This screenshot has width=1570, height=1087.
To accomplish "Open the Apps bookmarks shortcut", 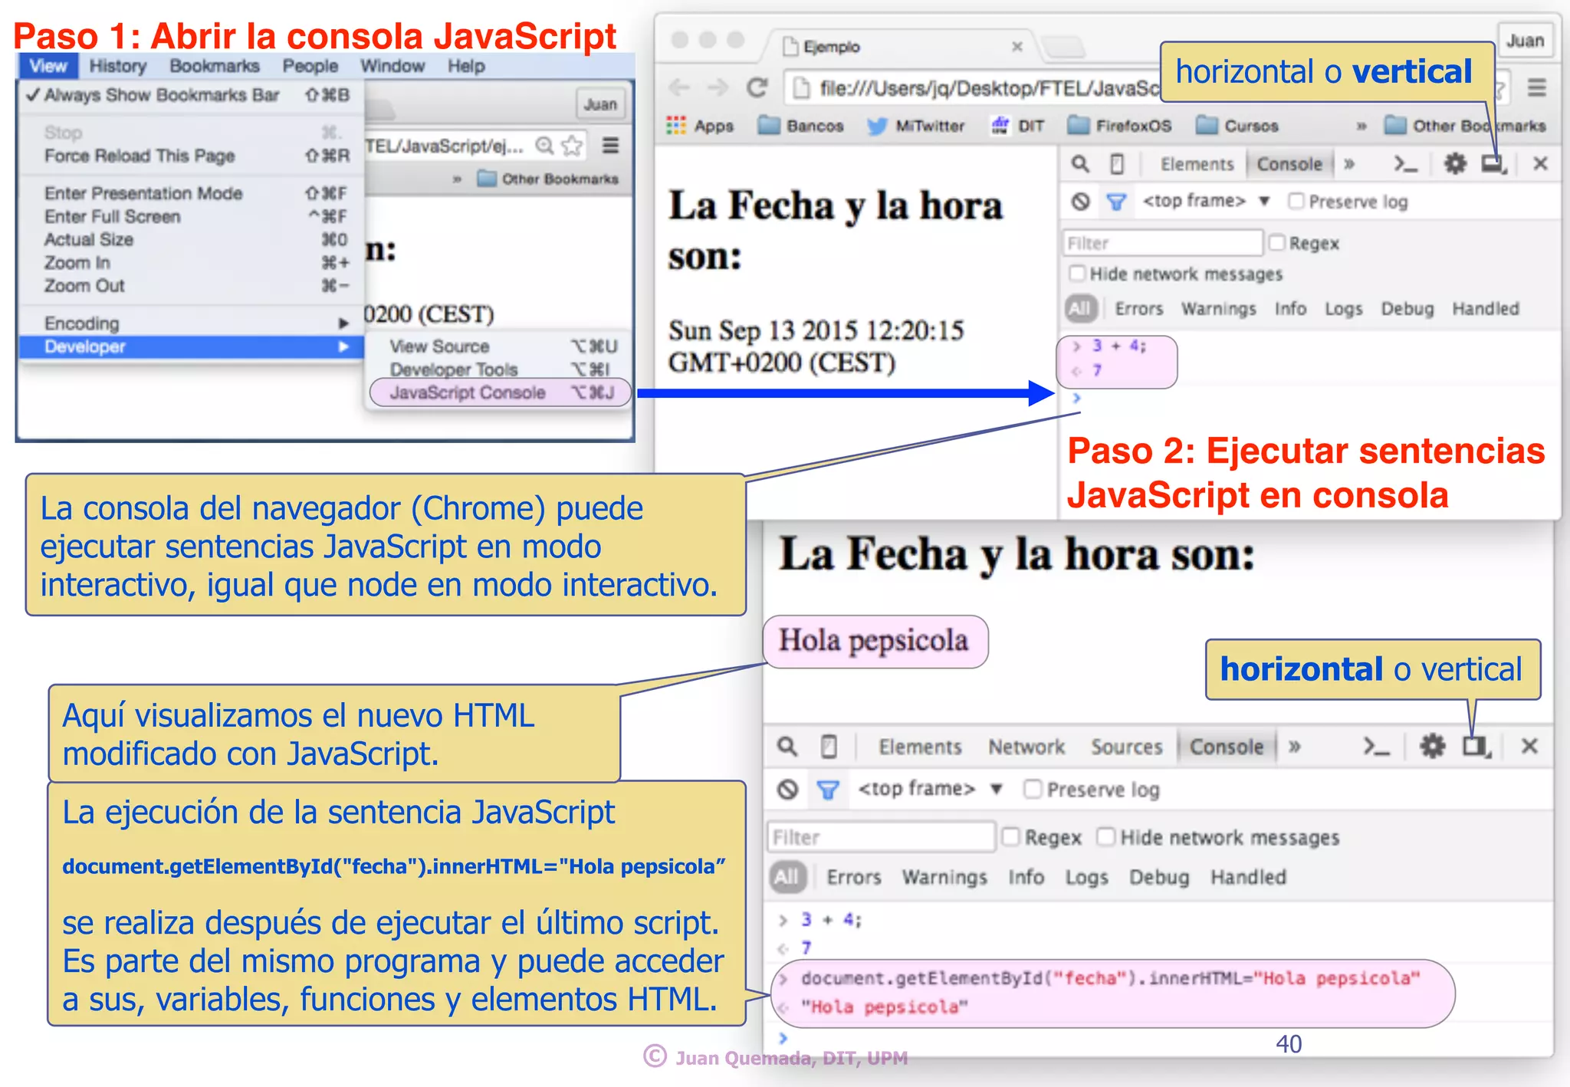I will click(701, 126).
